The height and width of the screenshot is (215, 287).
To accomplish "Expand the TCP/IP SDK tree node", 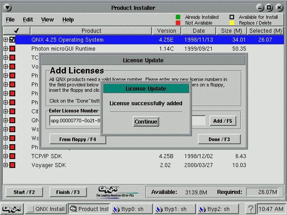I will point(6,156).
